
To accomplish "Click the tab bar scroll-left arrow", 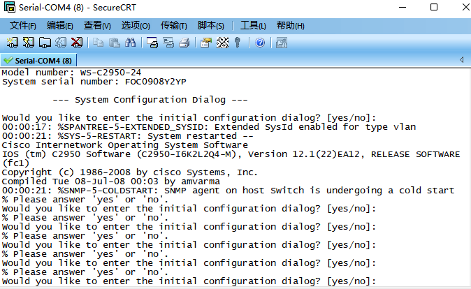I will click(461, 60).
